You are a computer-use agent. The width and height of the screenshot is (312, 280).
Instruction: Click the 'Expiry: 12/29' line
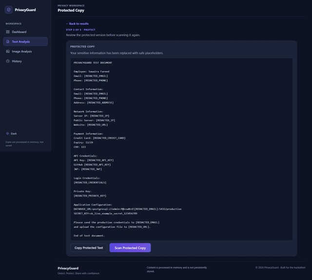coord(83,143)
